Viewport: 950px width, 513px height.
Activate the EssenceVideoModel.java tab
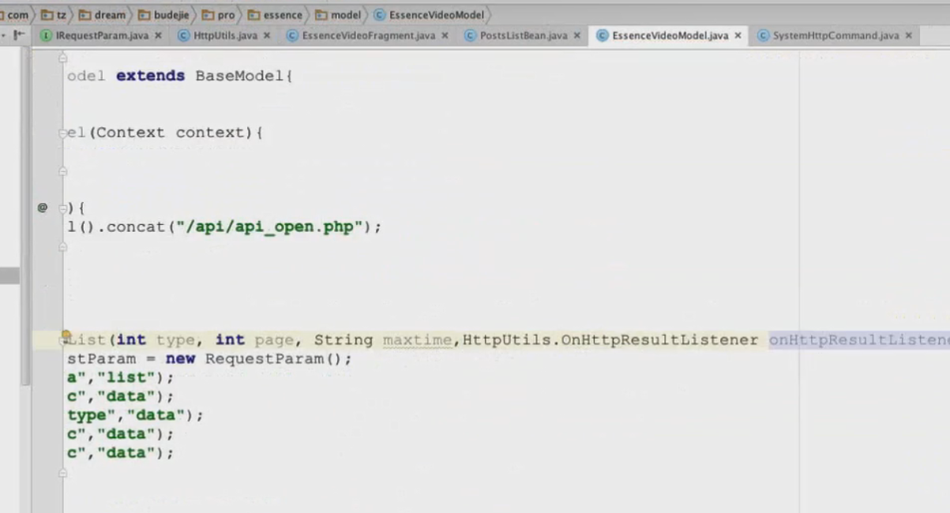pos(670,36)
